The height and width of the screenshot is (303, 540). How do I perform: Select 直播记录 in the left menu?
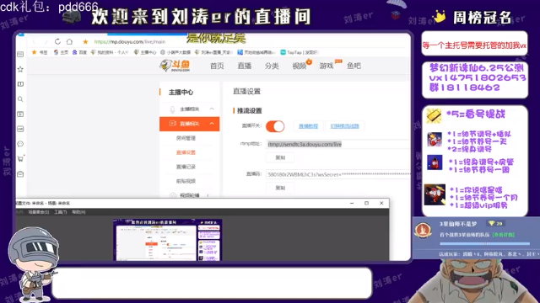coord(186,167)
